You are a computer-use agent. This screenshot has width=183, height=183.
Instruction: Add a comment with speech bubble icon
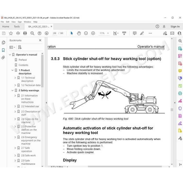pyautogui.click(x=135, y=33)
